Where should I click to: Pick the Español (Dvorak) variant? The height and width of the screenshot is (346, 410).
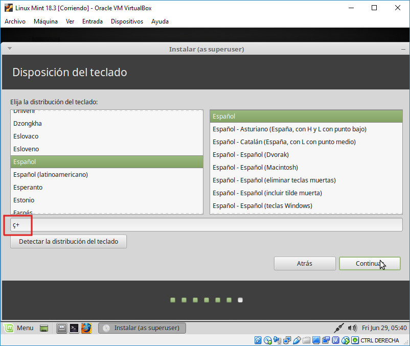tap(306, 155)
